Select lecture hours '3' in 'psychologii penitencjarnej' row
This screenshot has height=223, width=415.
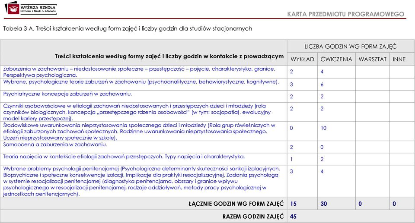coord(291,172)
